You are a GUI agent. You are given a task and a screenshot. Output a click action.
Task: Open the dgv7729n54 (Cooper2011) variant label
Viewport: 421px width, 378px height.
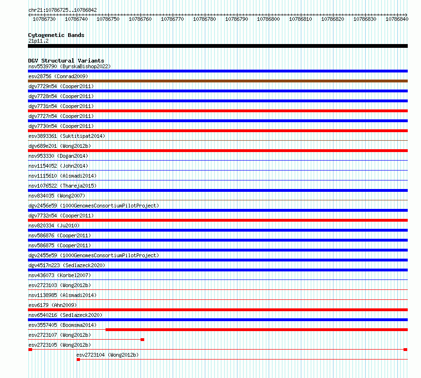[x=61, y=86]
